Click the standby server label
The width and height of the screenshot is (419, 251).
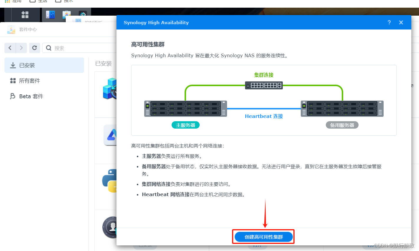point(342,125)
